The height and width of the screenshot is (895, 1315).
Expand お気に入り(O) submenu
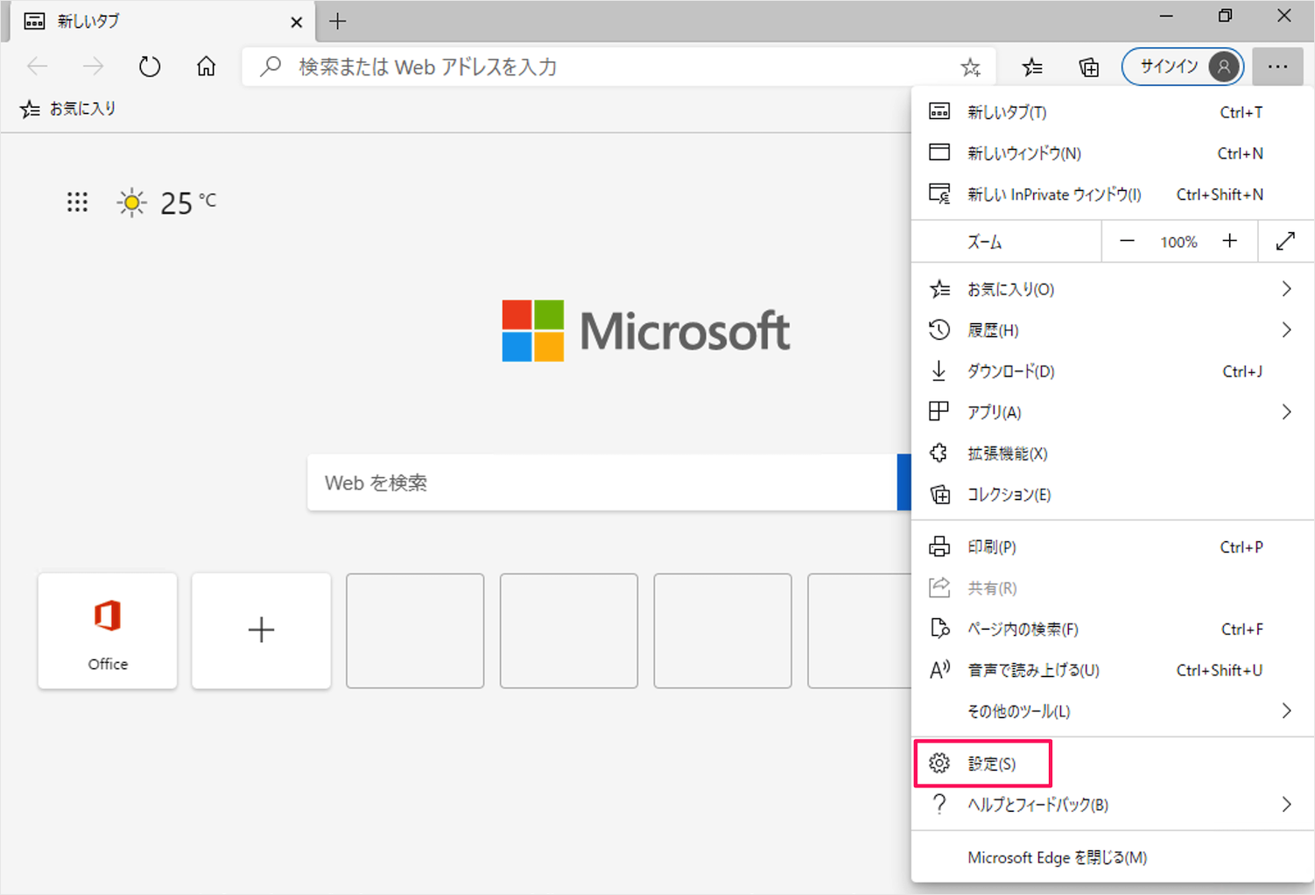coord(1112,289)
